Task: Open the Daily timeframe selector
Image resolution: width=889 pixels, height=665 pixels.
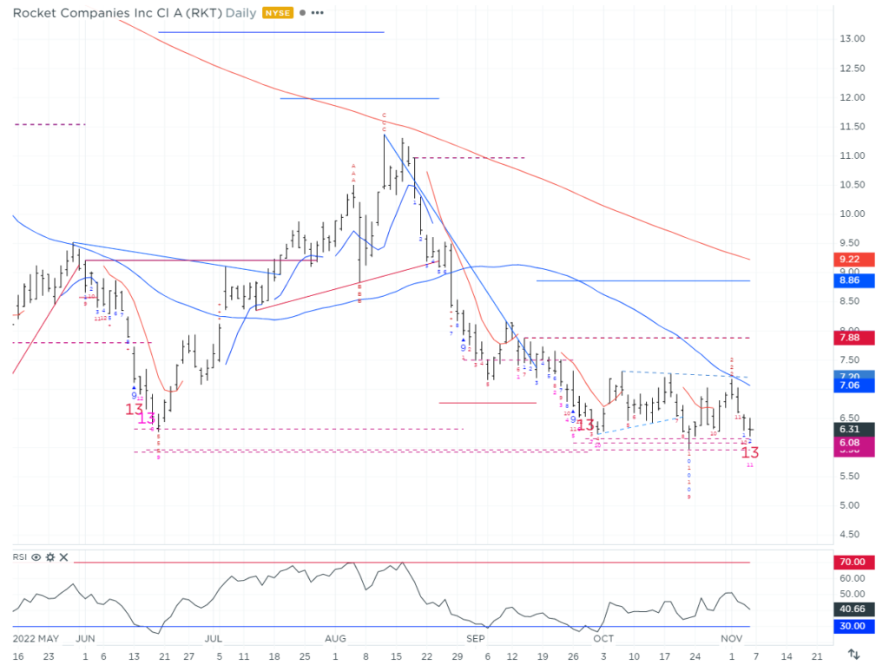Action: click(x=241, y=12)
